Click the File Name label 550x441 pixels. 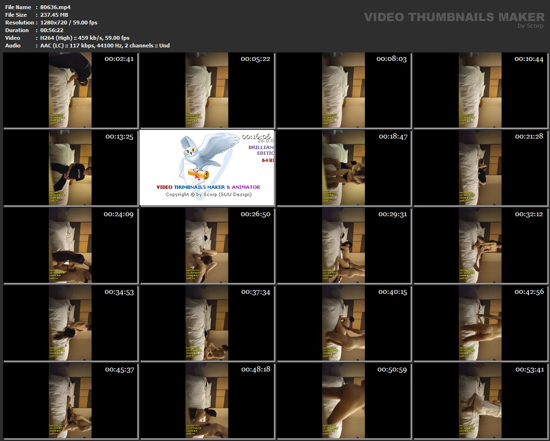18,7
